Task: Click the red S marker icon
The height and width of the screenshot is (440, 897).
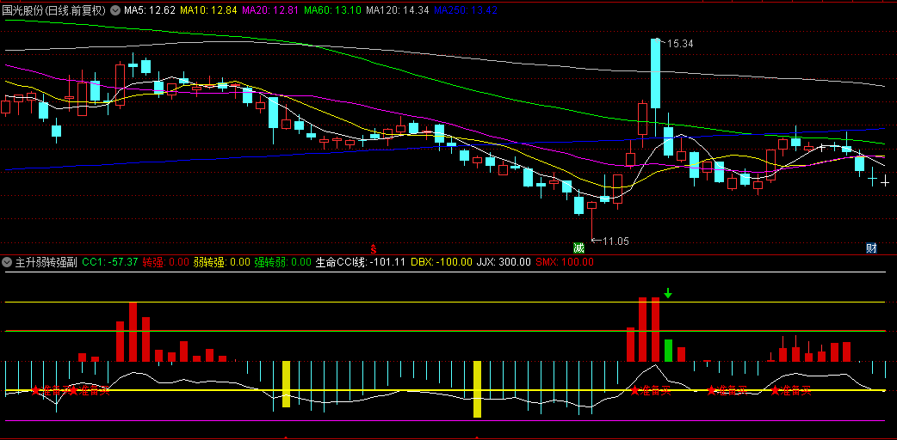Action: click(x=373, y=248)
